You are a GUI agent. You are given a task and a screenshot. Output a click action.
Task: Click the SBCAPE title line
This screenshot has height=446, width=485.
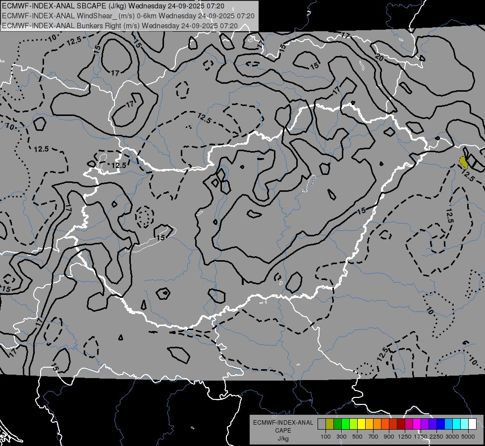tap(113, 6)
